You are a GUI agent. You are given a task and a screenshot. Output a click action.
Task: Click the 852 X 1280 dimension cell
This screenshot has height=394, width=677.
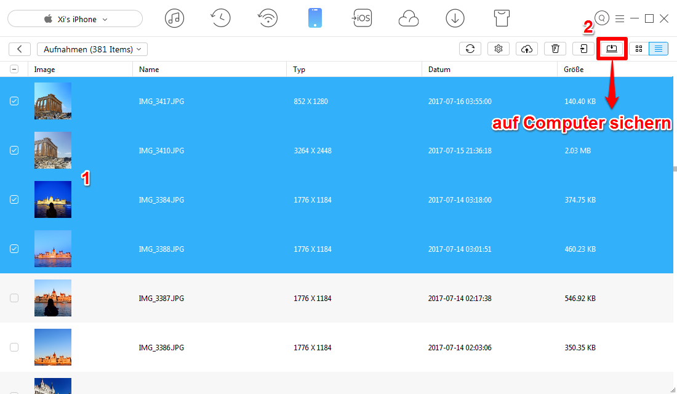[311, 102]
